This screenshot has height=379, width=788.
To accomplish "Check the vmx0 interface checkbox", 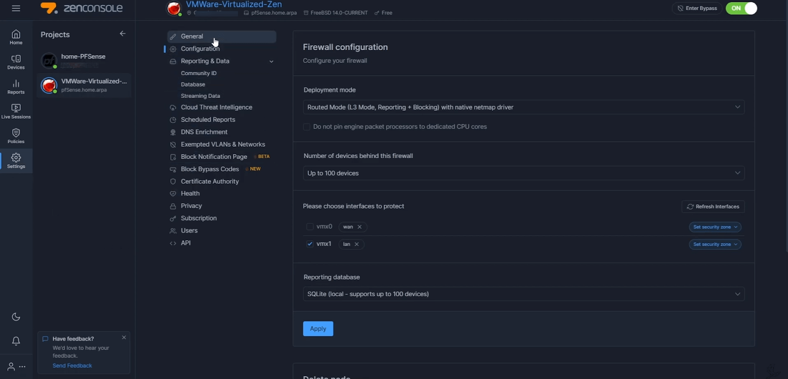I will pyautogui.click(x=310, y=227).
